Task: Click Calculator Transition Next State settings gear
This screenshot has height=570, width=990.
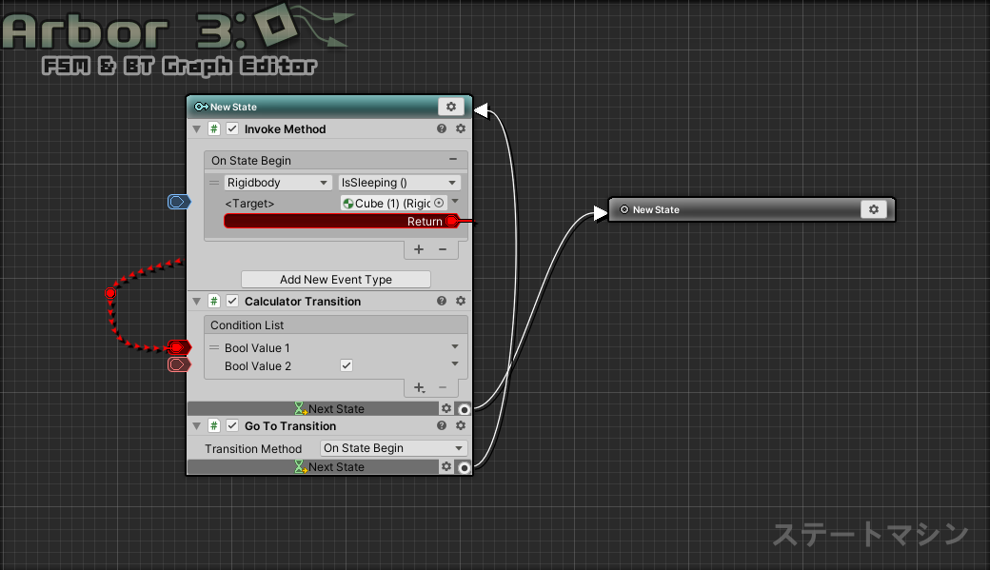Action: point(445,409)
